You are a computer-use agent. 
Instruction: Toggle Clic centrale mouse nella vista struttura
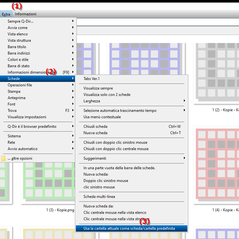click(x=132, y=219)
